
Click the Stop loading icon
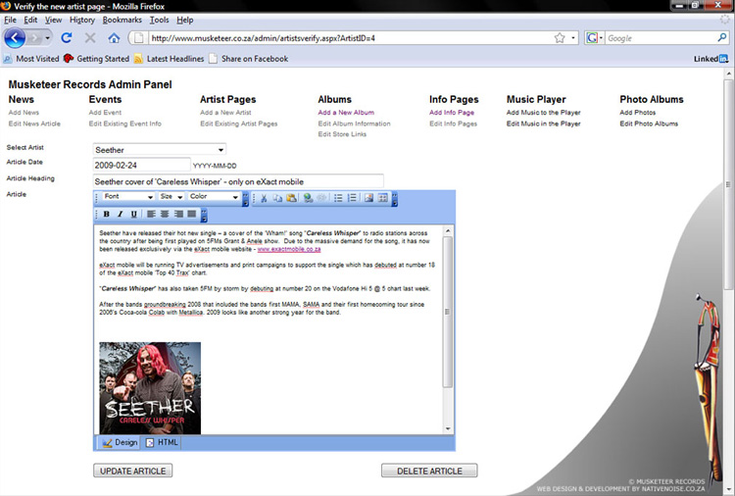[x=90, y=38]
